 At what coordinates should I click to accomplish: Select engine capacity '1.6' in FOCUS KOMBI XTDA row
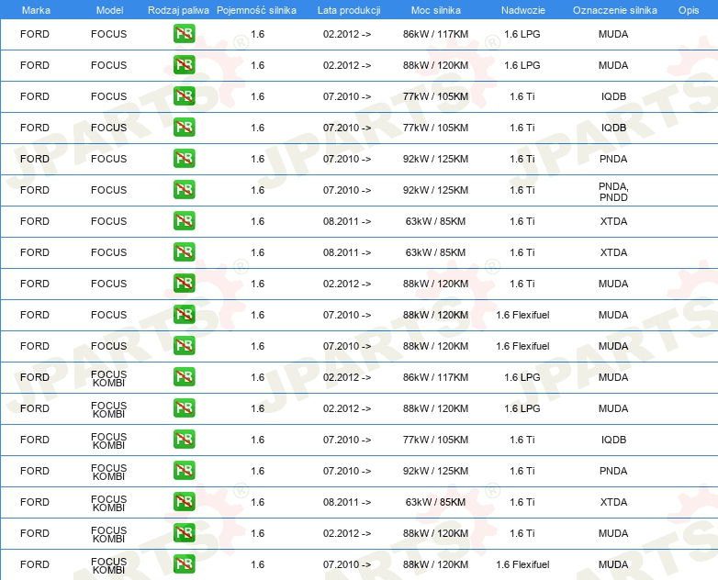(258, 502)
